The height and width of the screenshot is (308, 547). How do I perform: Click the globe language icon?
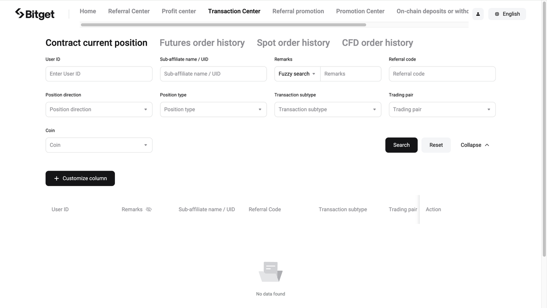pos(497,14)
